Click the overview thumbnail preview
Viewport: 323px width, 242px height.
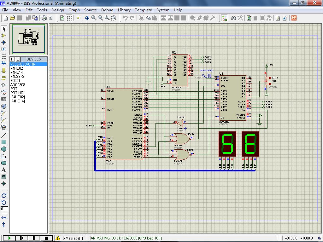pyautogui.click(x=28, y=39)
